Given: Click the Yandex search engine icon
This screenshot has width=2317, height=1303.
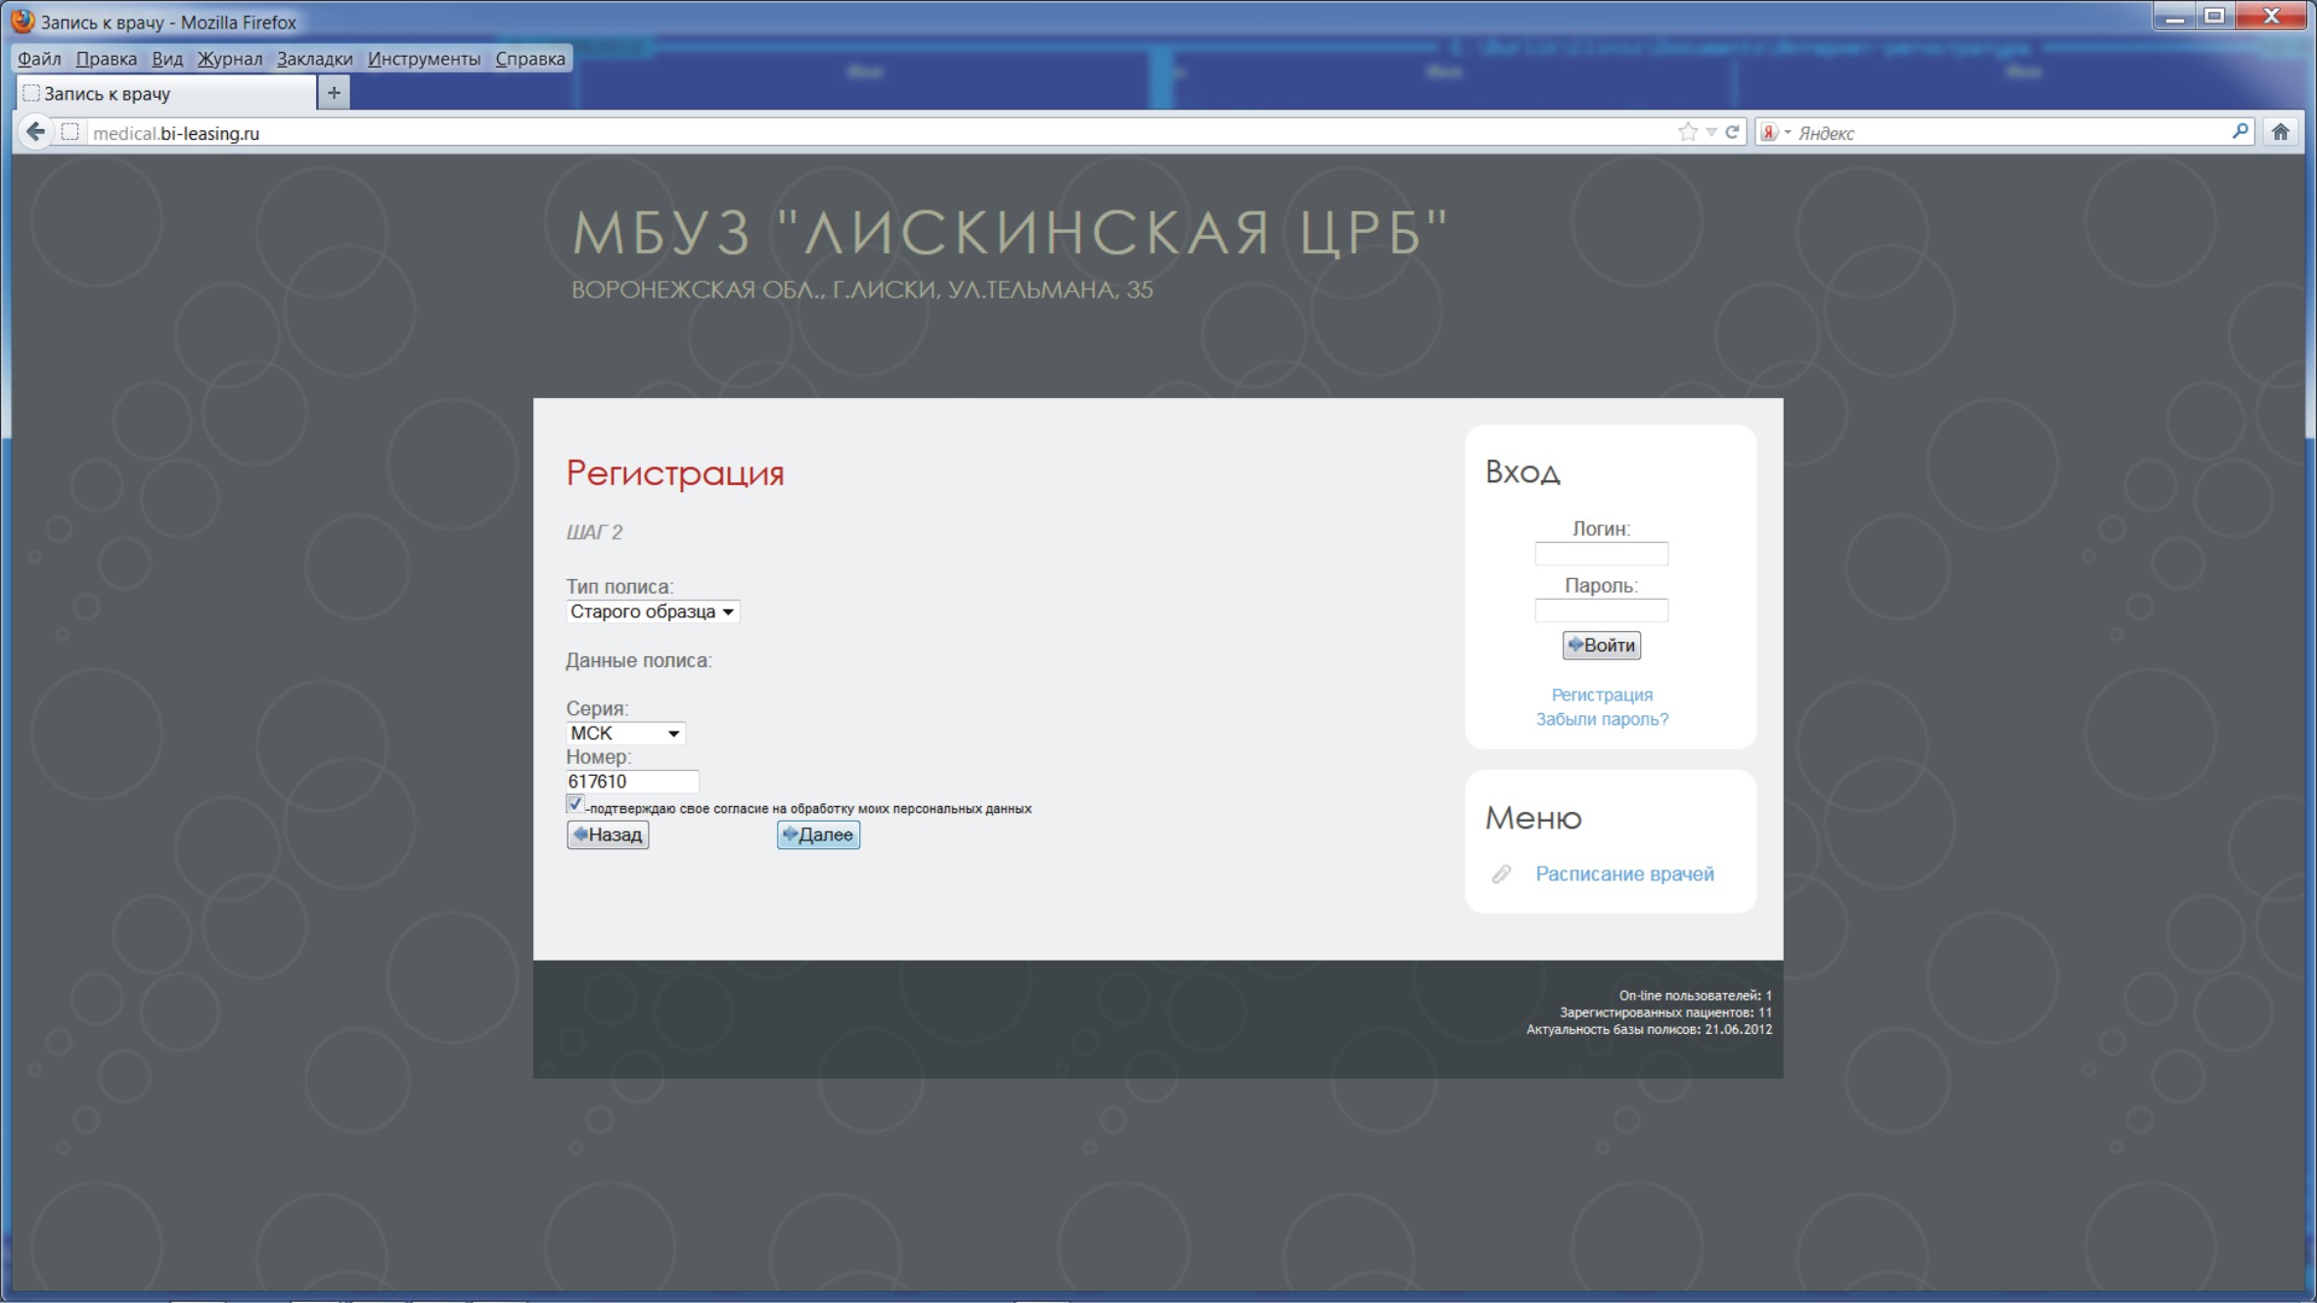Looking at the screenshot, I should [1769, 132].
